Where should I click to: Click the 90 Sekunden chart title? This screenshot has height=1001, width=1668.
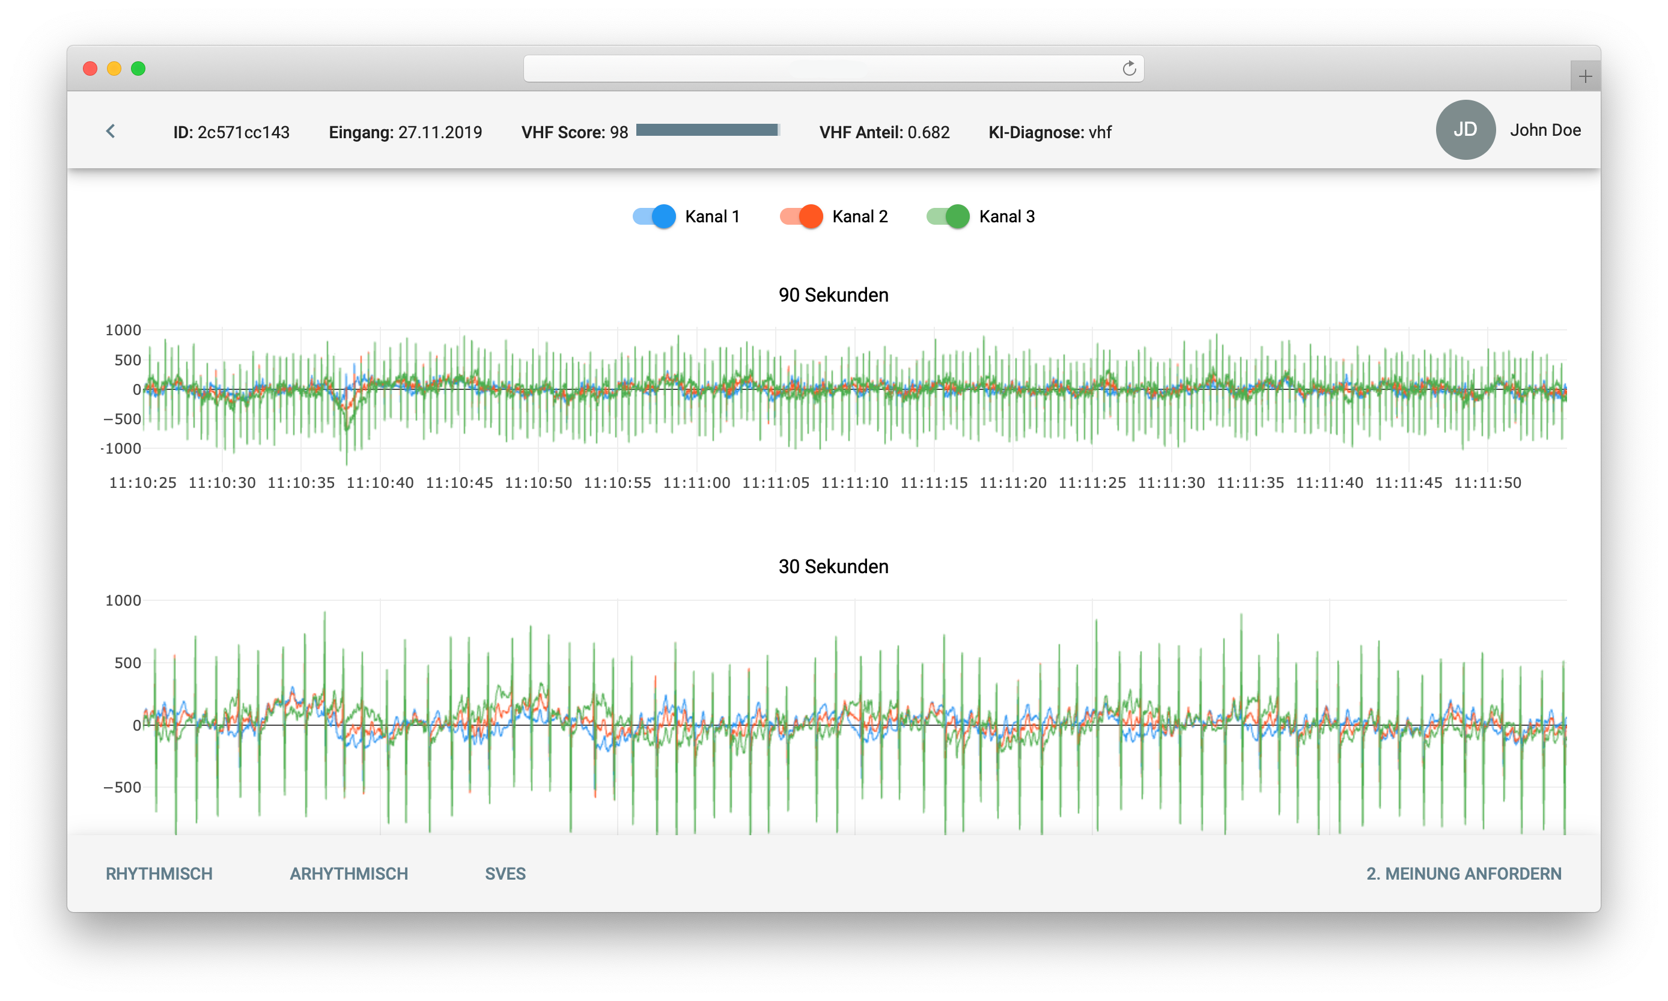[x=833, y=295]
